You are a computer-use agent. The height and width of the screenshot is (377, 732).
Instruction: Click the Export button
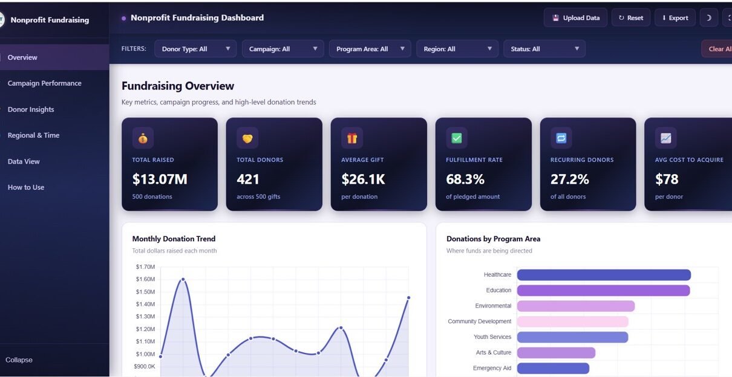pos(675,18)
